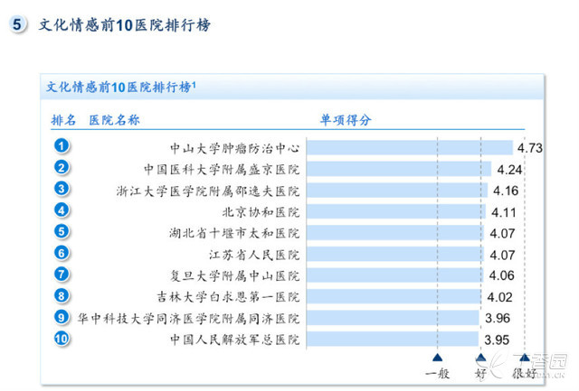Viewport: 579px width, 391px height.
Task: Click the score value 4.11
Action: click(x=504, y=212)
